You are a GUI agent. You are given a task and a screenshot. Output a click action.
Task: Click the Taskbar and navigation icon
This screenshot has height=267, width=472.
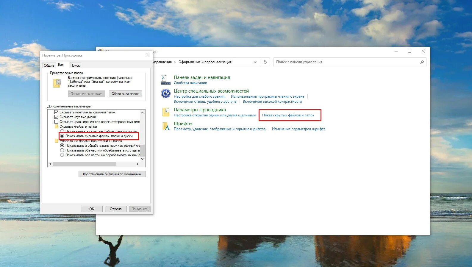165,80
